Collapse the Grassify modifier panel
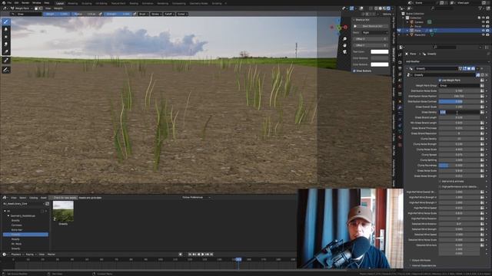Screen dimensions: 492x276 [407, 68]
